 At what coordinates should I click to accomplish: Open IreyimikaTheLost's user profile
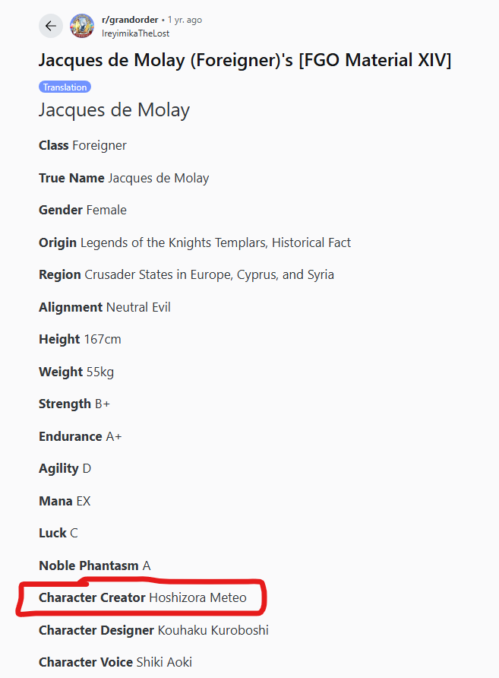[135, 33]
